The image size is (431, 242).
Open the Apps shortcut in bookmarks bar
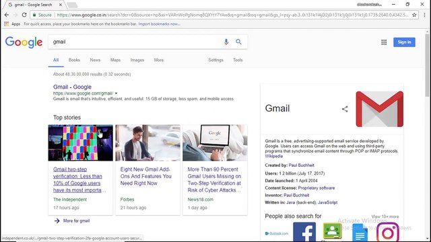pyautogui.click(x=12, y=24)
